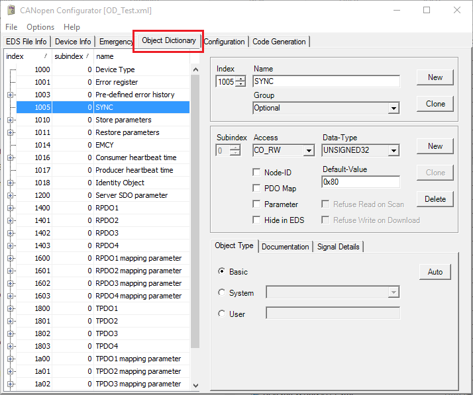Select the EMCY row
This screenshot has height=395, width=473.
pyautogui.click(x=103, y=145)
